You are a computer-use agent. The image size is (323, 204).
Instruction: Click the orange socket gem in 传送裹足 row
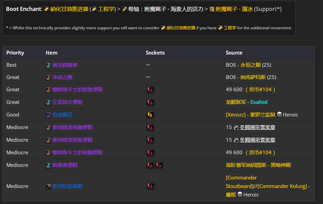click(x=150, y=114)
